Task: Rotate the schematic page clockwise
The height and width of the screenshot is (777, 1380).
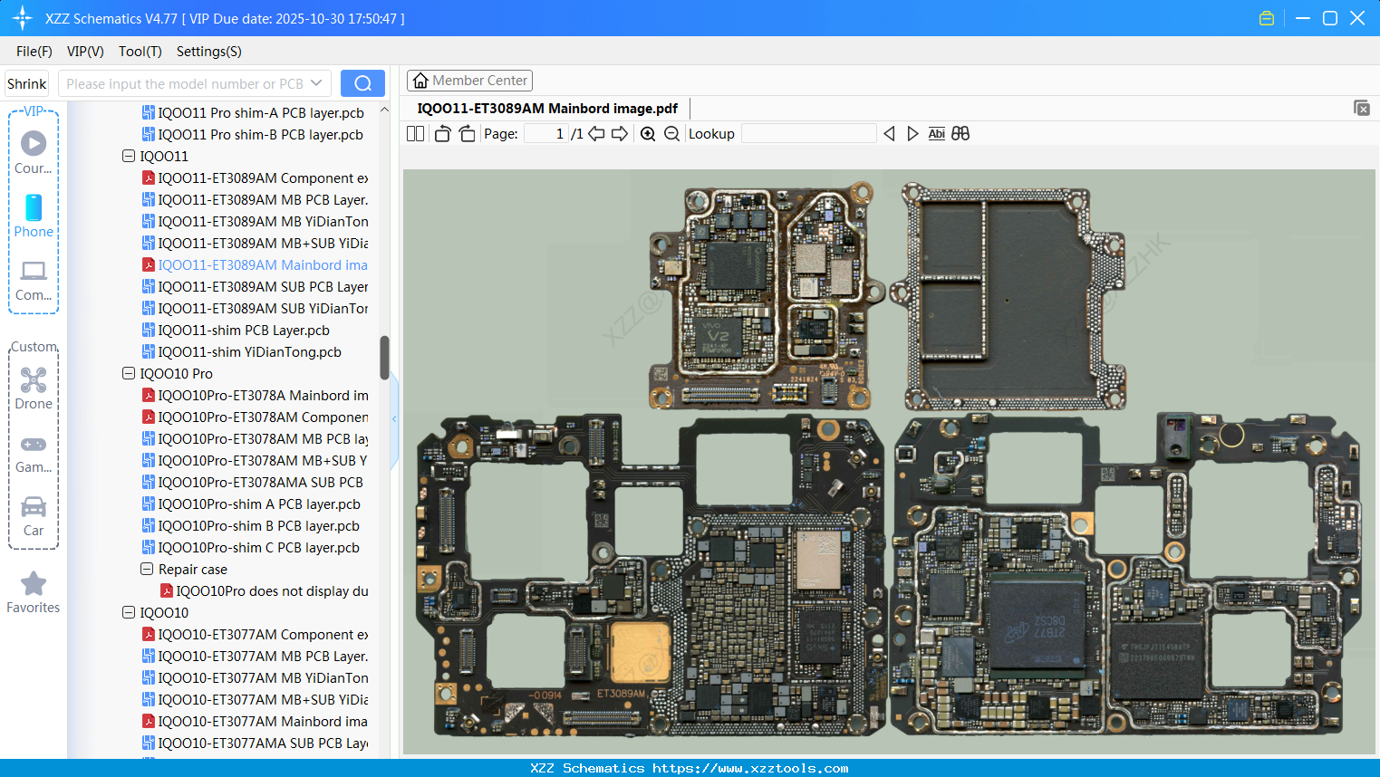Action: (x=466, y=133)
